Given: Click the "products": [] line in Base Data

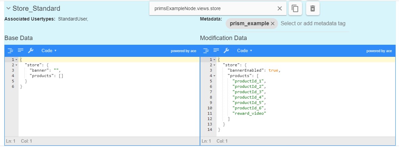Looking at the screenshot, I should [x=46, y=76].
